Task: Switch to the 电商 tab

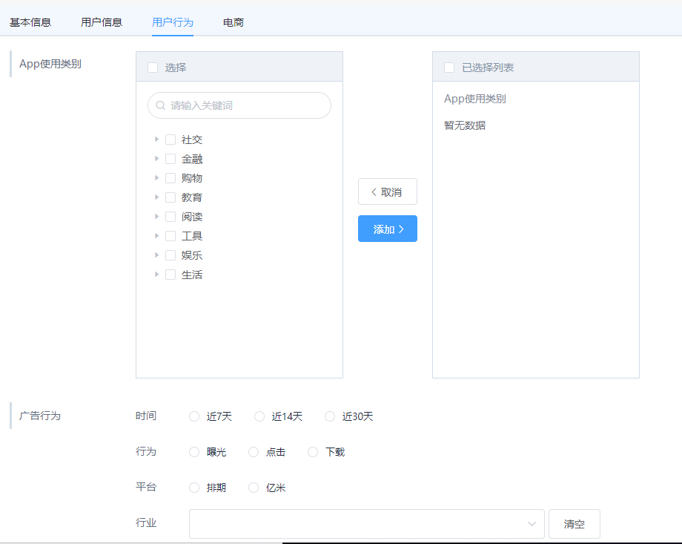Action: (232, 22)
